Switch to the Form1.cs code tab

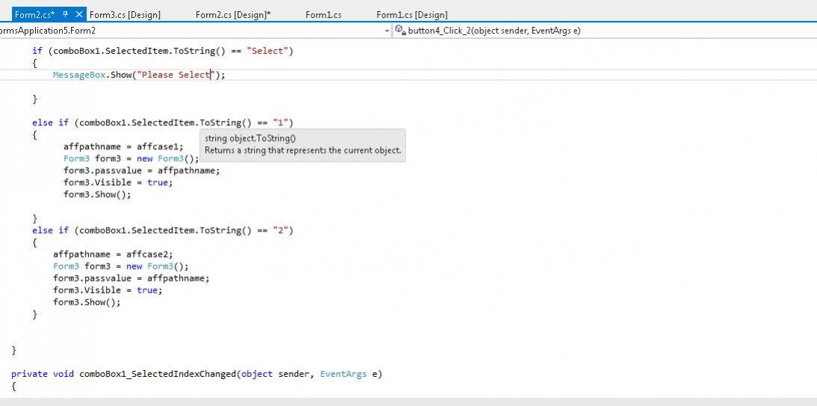[x=323, y=15]
